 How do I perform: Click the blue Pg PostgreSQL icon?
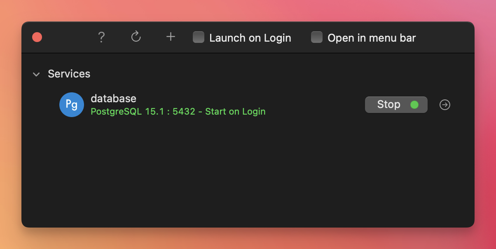72,105
